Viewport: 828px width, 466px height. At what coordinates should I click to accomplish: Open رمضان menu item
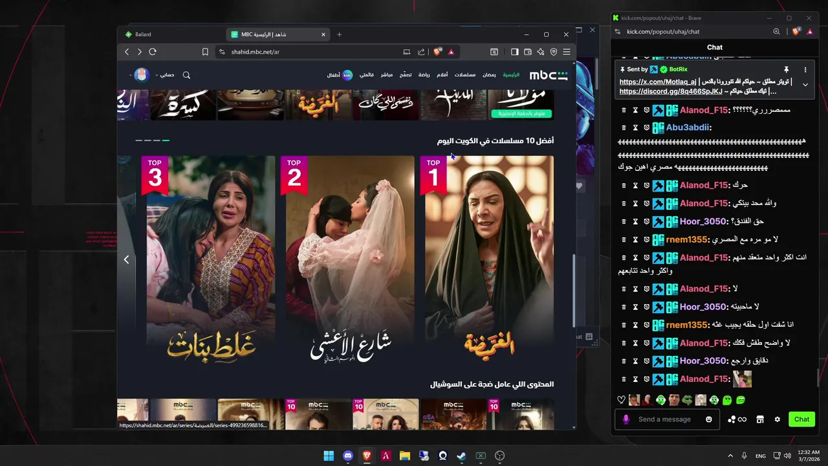[x=489, y=75]
